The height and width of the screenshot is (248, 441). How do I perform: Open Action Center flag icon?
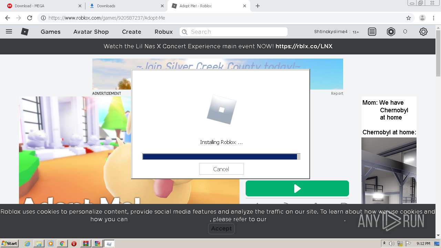click(x=408, y=244)
